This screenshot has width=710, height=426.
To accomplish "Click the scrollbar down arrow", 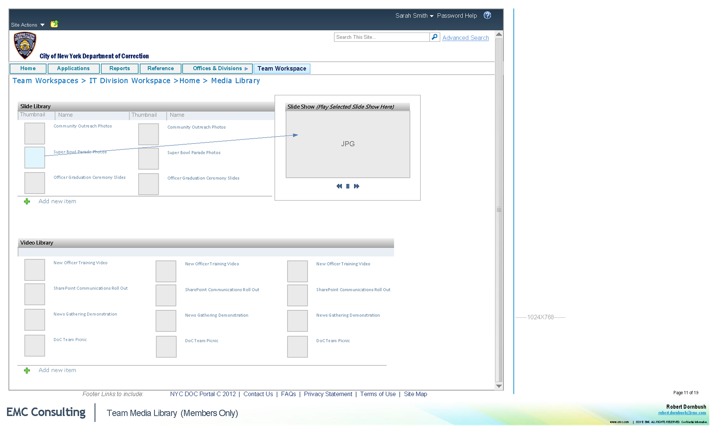I will [x=499, y=386].
